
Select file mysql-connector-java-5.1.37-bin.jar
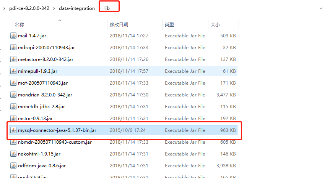[x=57, y=130]
